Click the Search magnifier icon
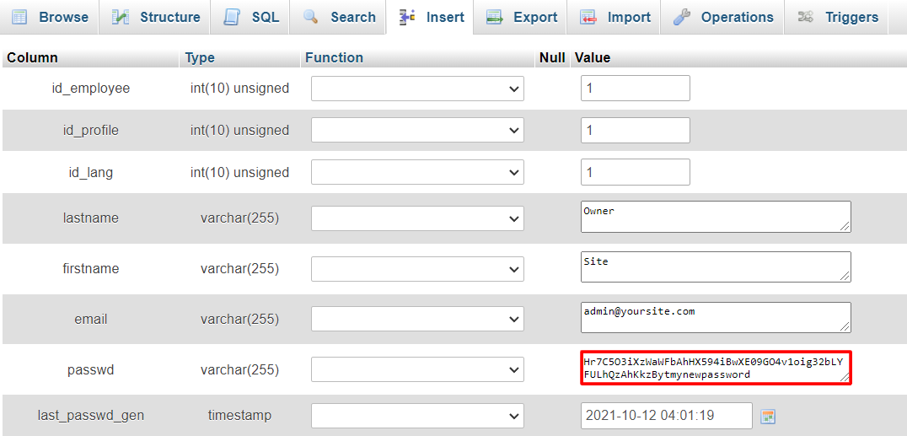 [x=311, y=17]
